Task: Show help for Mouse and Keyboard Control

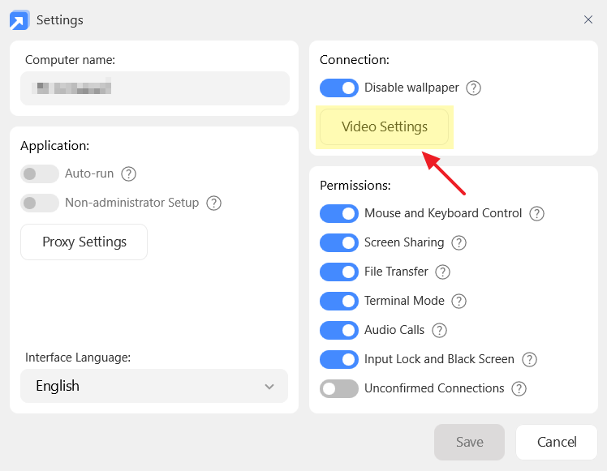Action: (536, 213)
